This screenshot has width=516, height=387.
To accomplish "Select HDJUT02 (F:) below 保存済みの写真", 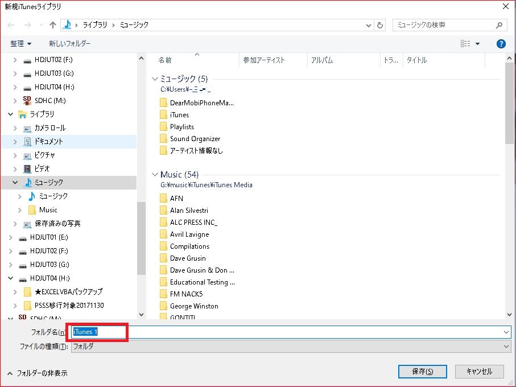I will coord(49,251).
